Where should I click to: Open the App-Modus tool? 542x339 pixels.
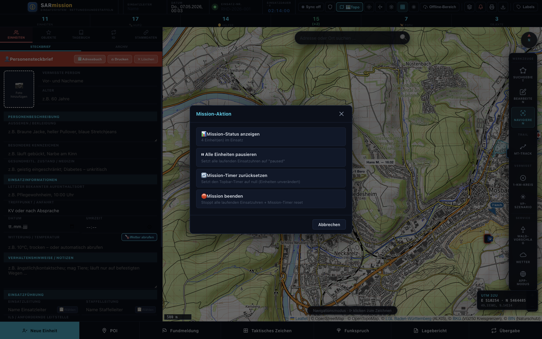523,278
